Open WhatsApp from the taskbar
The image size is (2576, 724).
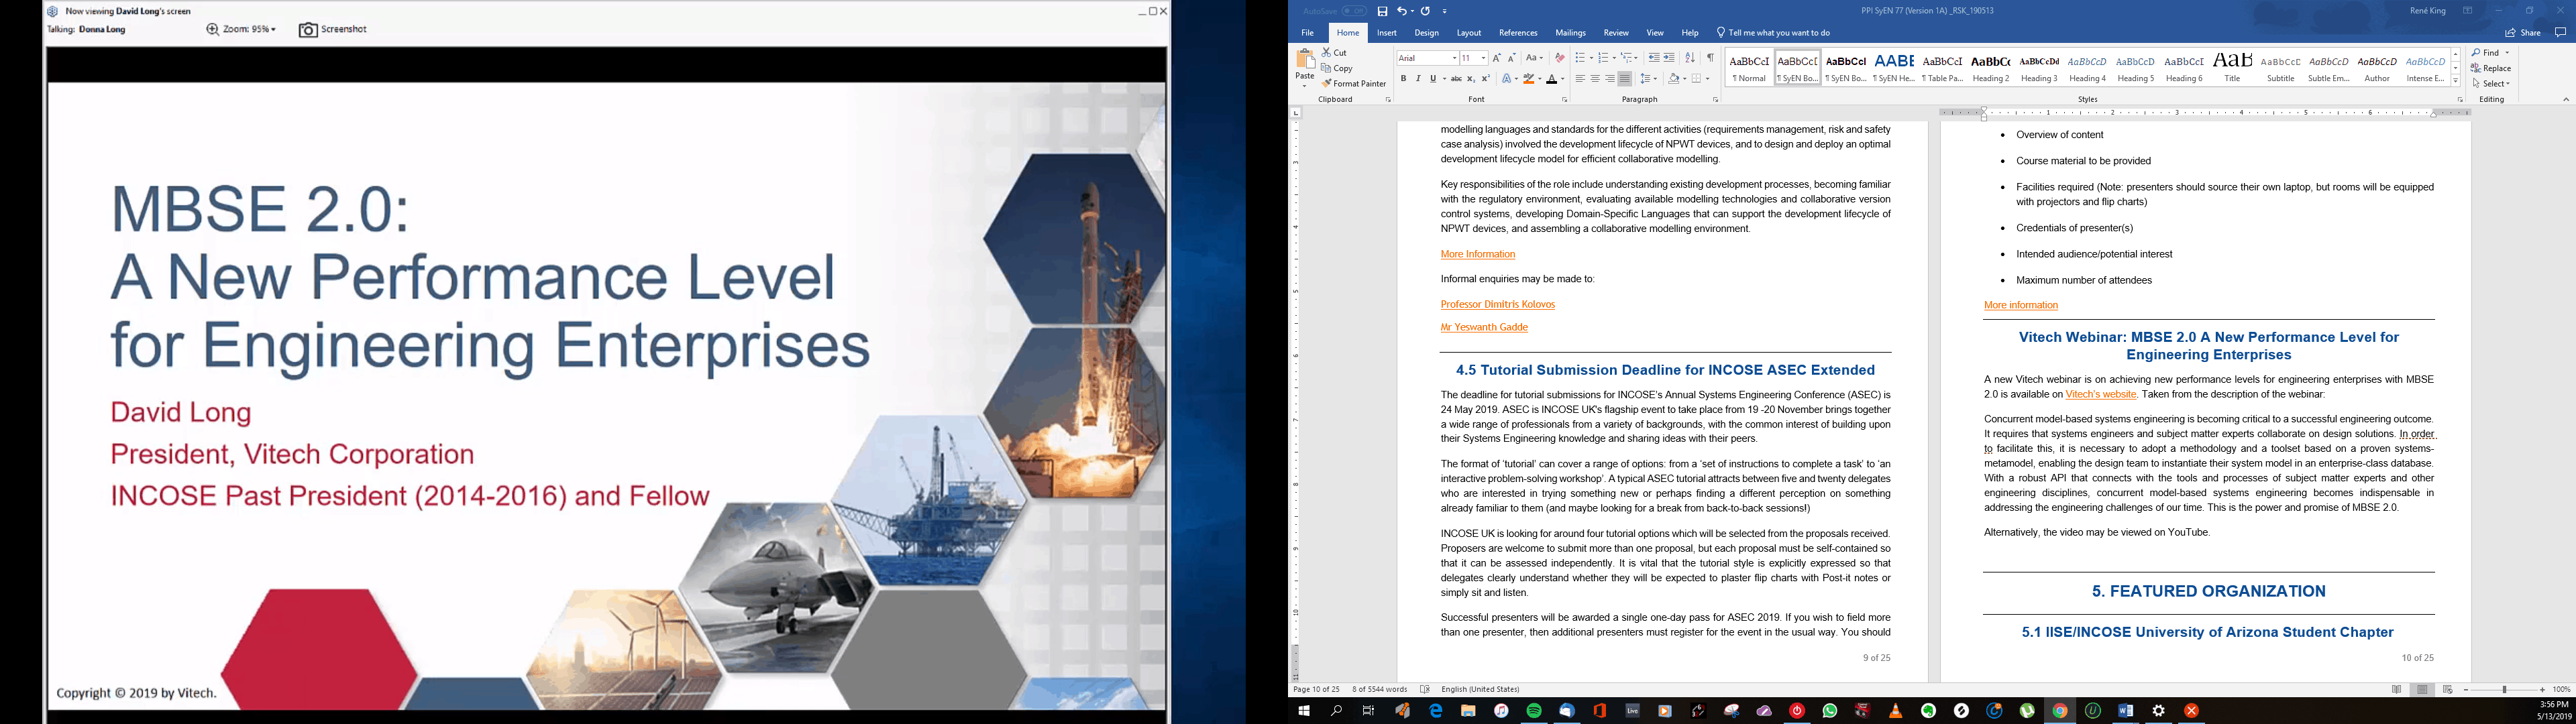[x=1830, y=711]
